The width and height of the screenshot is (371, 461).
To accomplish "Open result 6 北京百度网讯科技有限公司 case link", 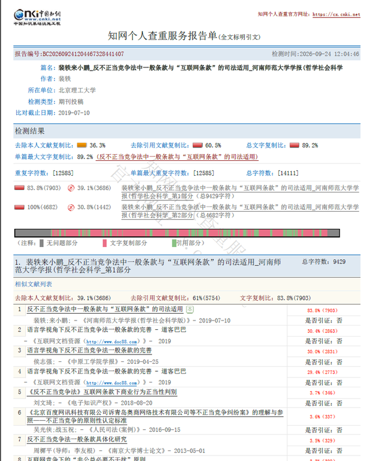I will pyautogui.click(x=155, y=416).
